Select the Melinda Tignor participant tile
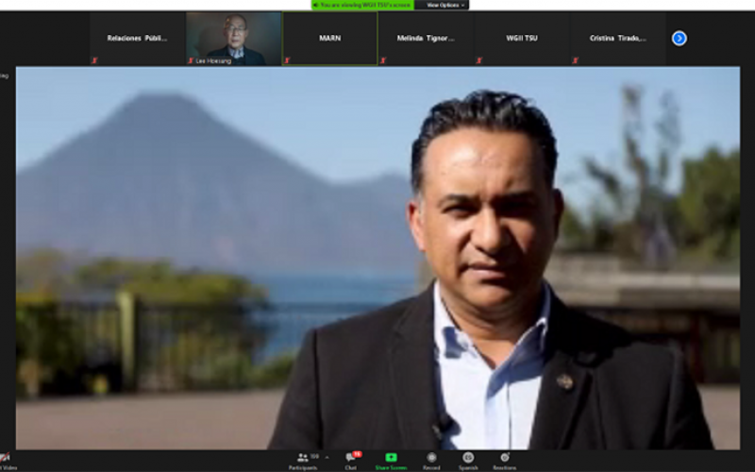The image size is (755, 472). click(x=426, y=39)
